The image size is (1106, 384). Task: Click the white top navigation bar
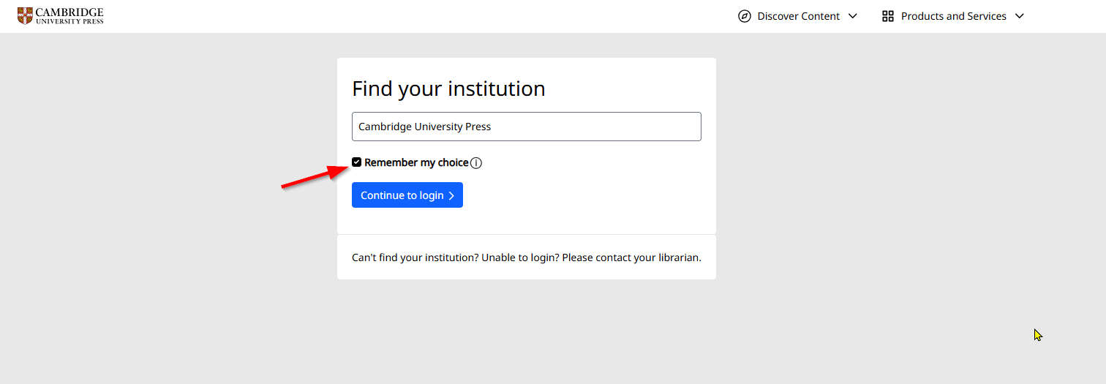(553, 16)
